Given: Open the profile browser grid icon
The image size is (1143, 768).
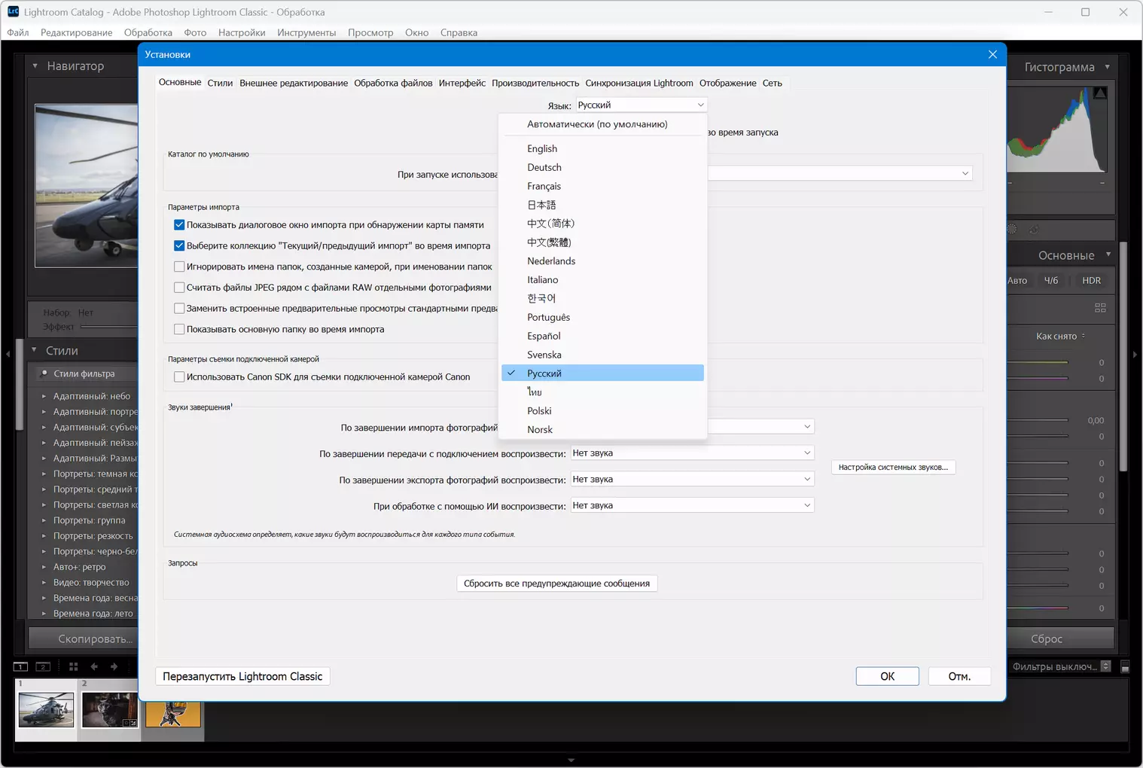Looking at the screenshot, I should [1100, 308].
